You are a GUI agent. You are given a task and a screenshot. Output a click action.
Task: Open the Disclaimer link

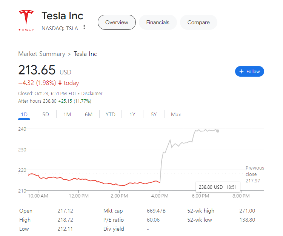(92, 93)
